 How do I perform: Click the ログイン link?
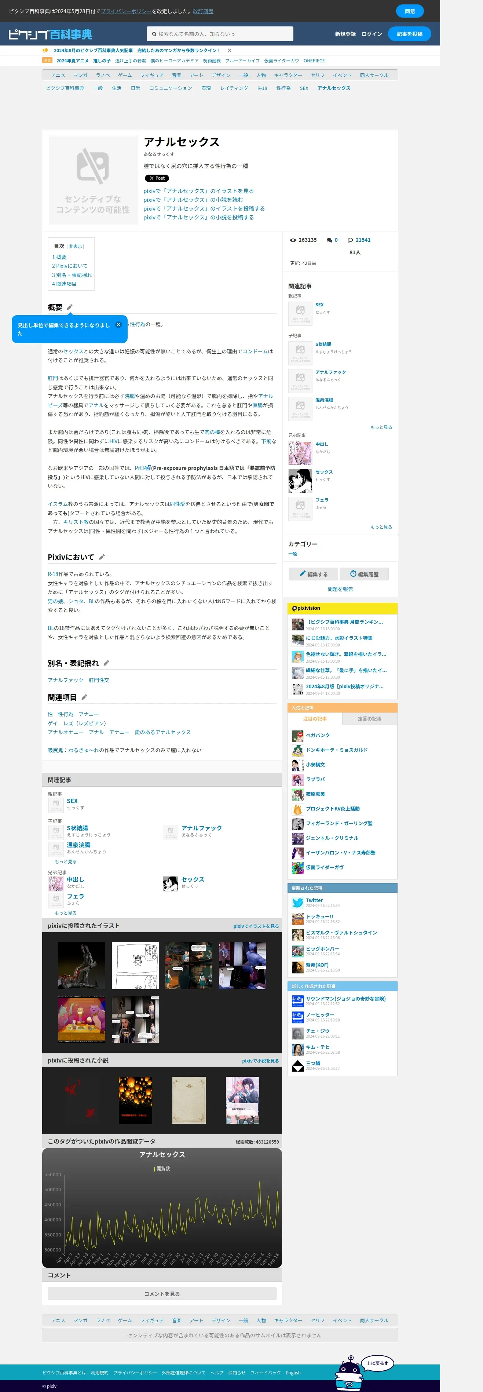coord(372,34)
